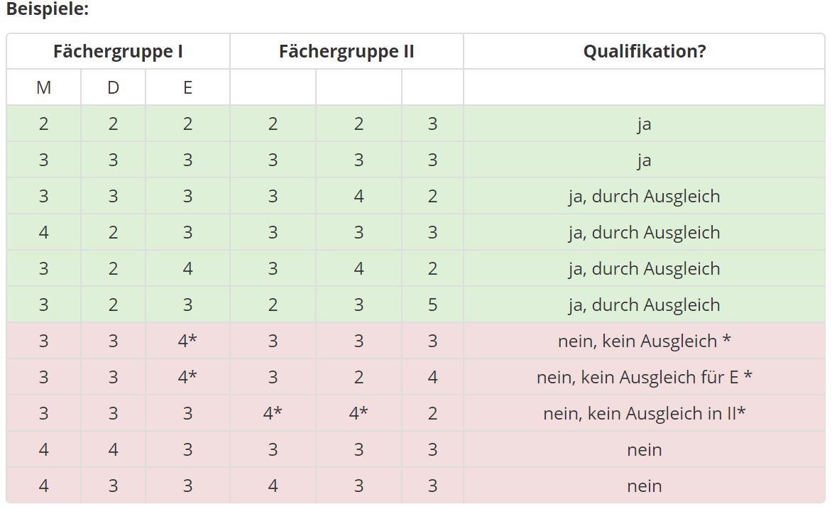The height and width of the screenshot is (509, 832).
Task: Select the "D" subheader cell
Action: pyautogui.click(x=114, y=87)
